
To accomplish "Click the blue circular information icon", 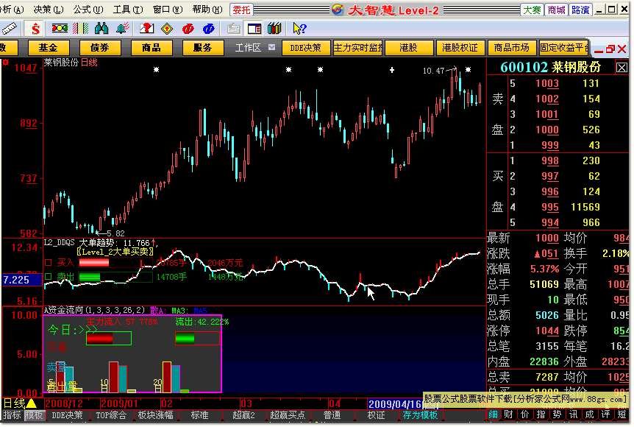I will 209,29.
